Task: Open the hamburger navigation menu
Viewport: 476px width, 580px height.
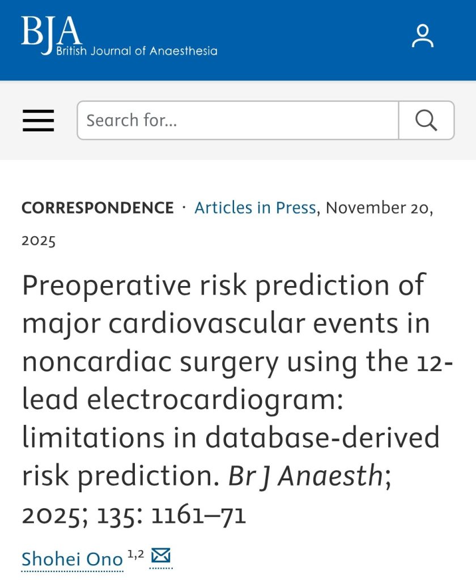Action: pos(39,120)
